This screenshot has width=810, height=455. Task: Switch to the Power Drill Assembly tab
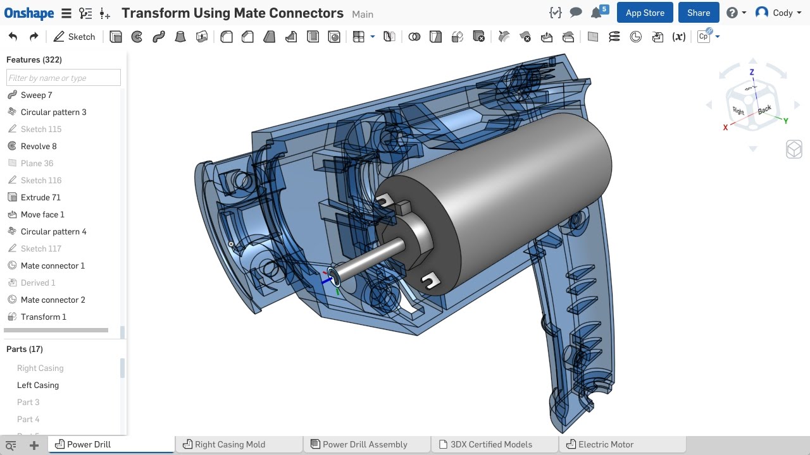click(366, 444)
